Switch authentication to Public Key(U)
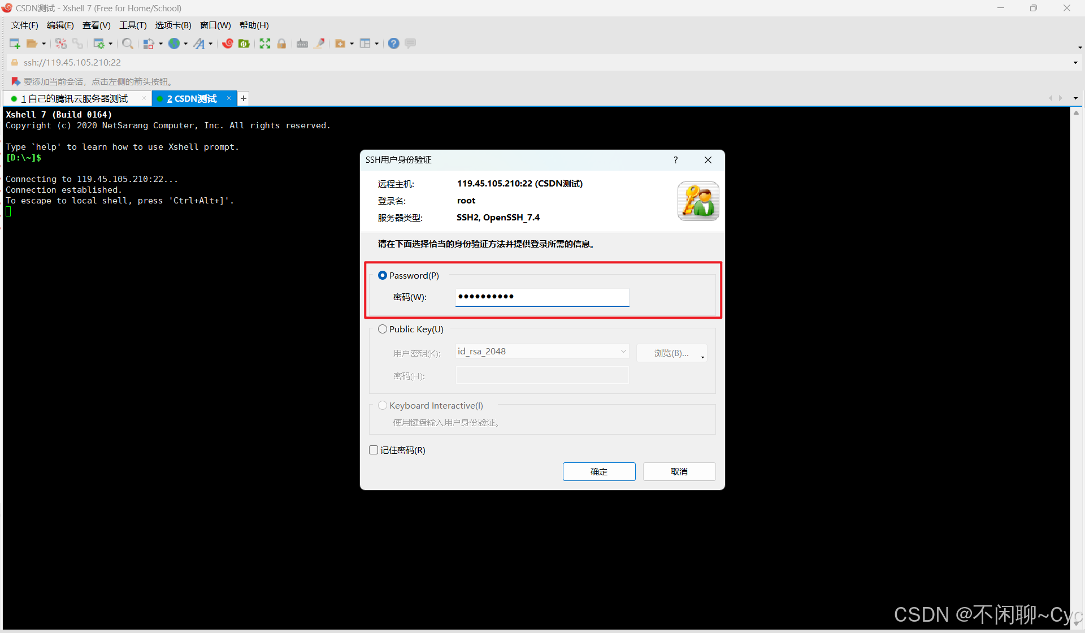 coord(383,329)
